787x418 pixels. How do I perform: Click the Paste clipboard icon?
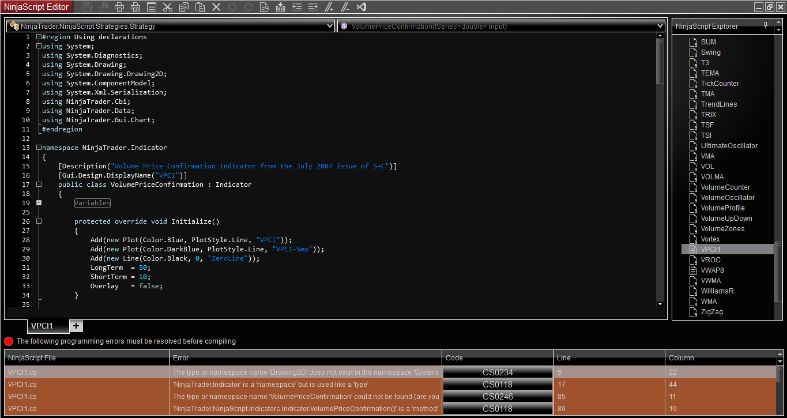pyautogui.click(x=200, y=7)
